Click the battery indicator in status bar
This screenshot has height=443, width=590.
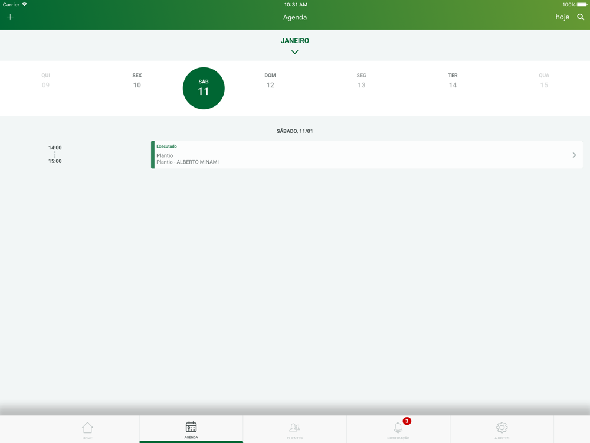pyautogui.click(x=582, y=5)
